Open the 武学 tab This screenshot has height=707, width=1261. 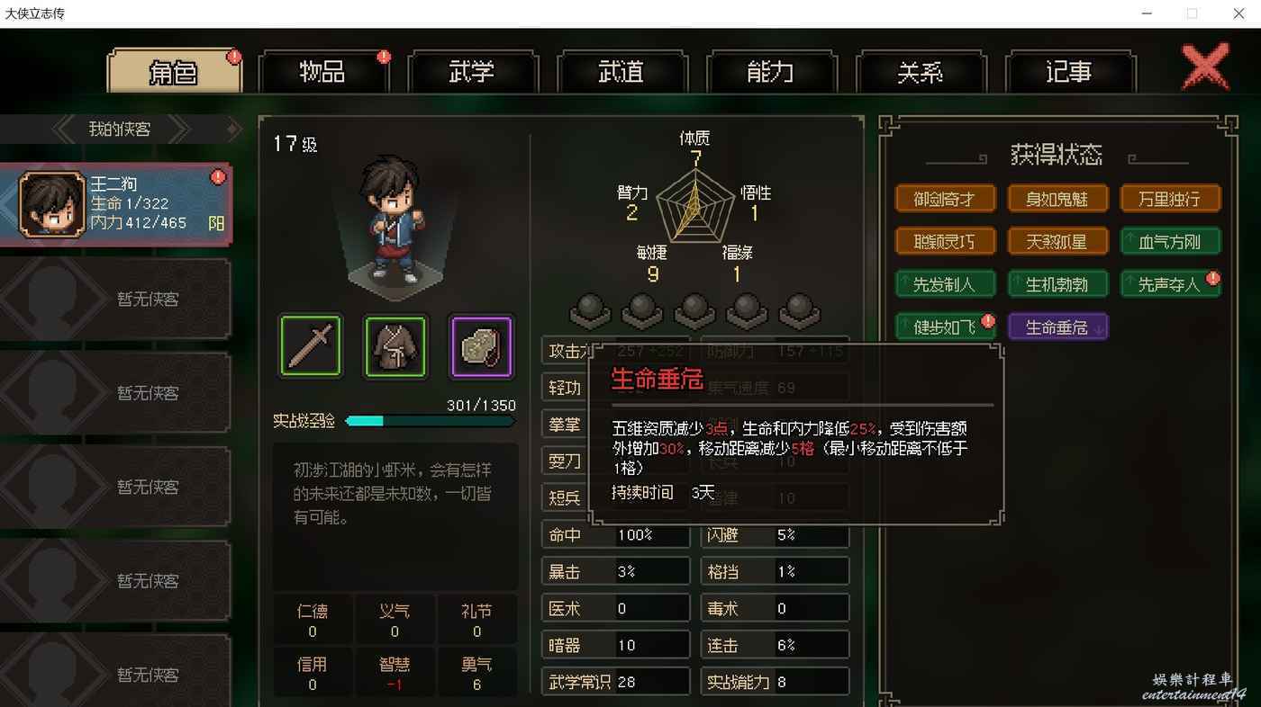click(x=471, y=72)
